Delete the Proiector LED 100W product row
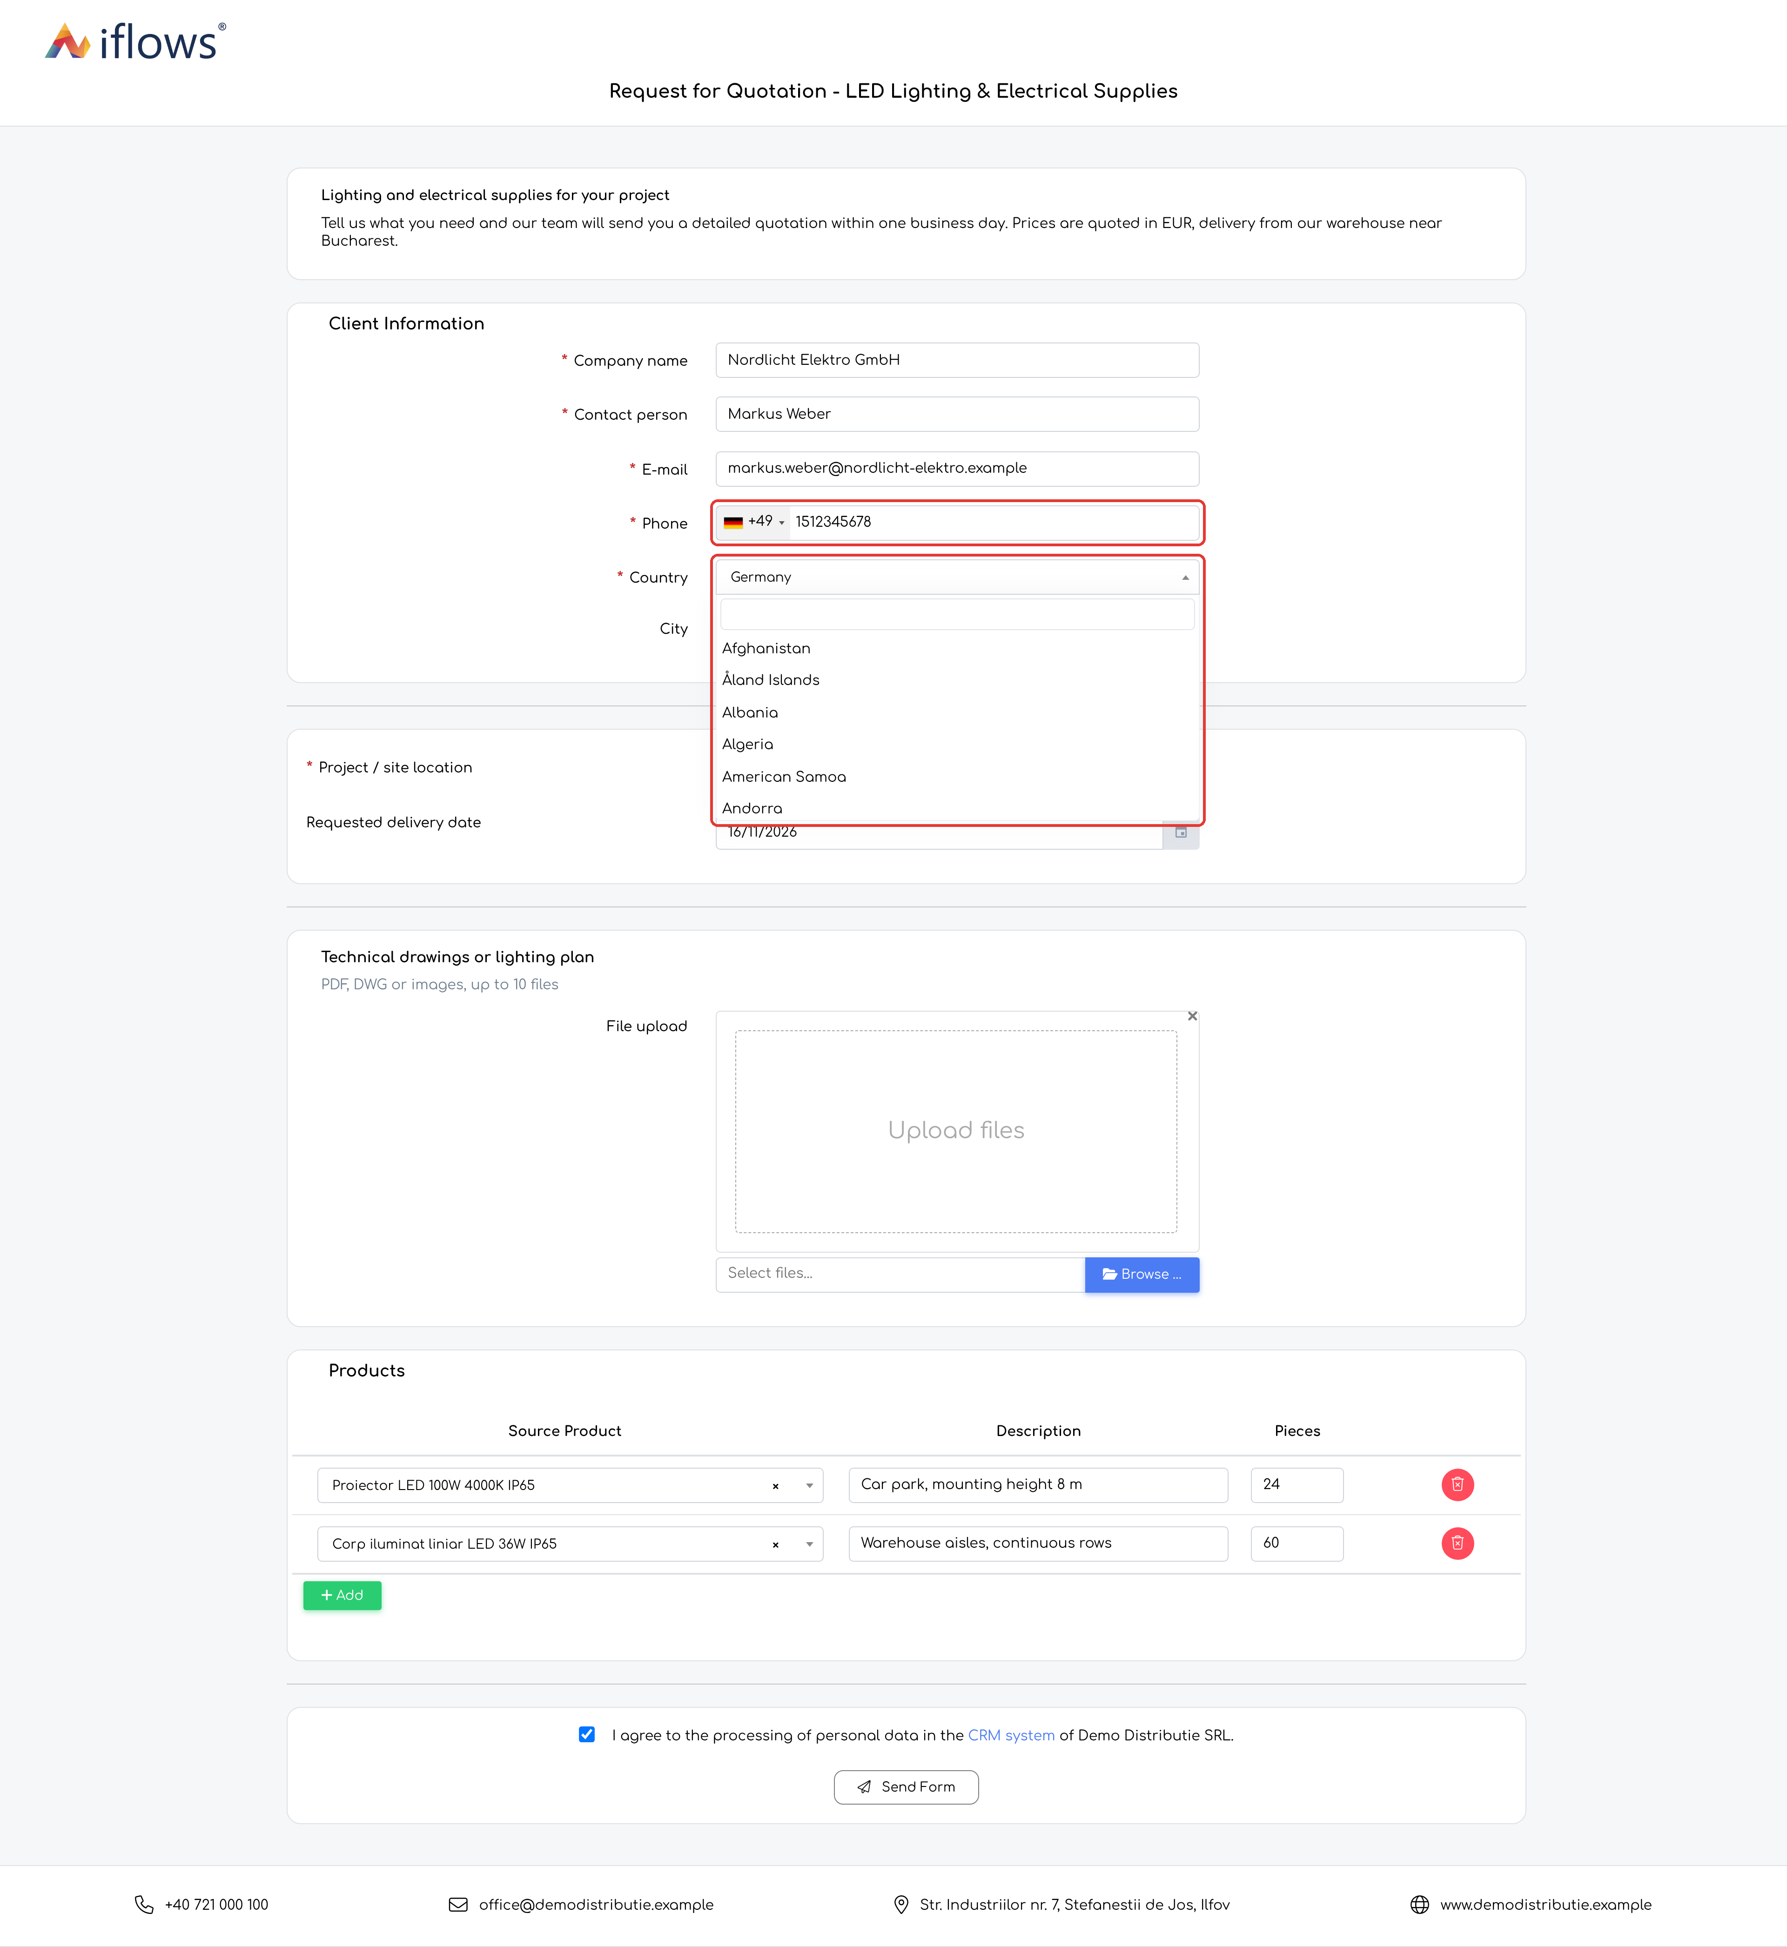 (1457, 1485)
